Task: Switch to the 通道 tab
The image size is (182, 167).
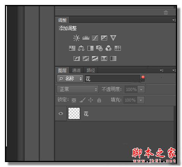Action: coord(76,70)
